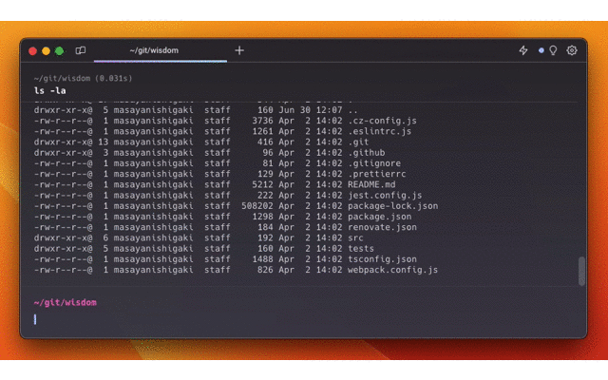Select the ls -la command block header
The height and width of the screenshot is (380, 608).
[x=50, y=91]
